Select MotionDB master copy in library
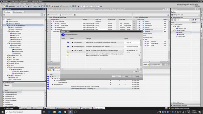The height and width of the screenshot is (114, 203). [x=181, y=35]
